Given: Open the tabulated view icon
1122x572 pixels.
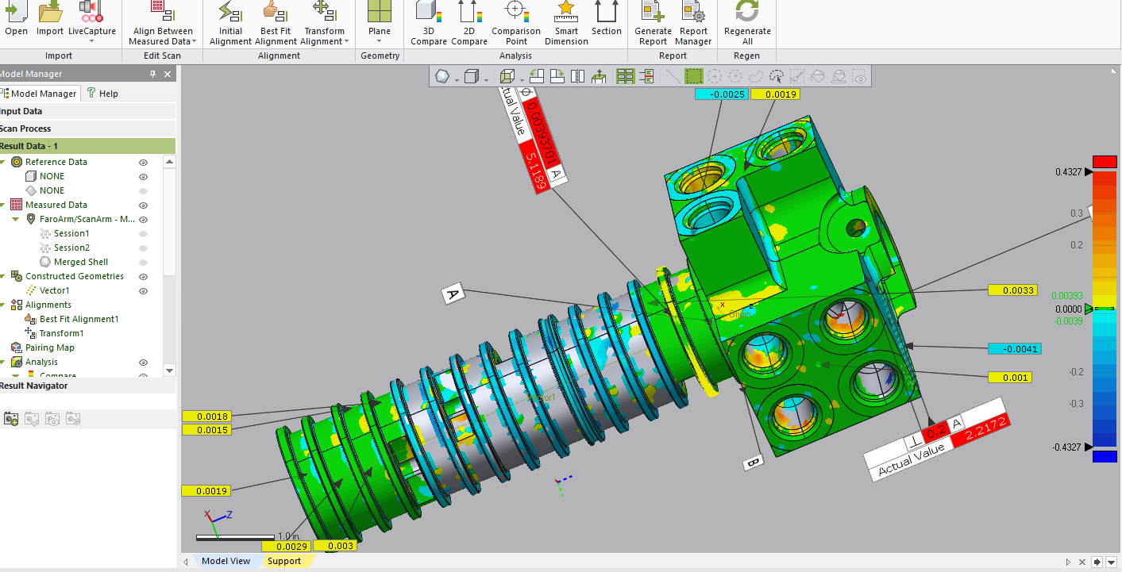Looking at the screenshot, I should (625, 76).
